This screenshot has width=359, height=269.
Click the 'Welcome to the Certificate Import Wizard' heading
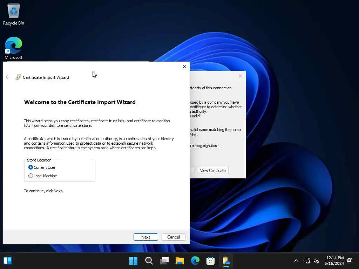[80, 102]
